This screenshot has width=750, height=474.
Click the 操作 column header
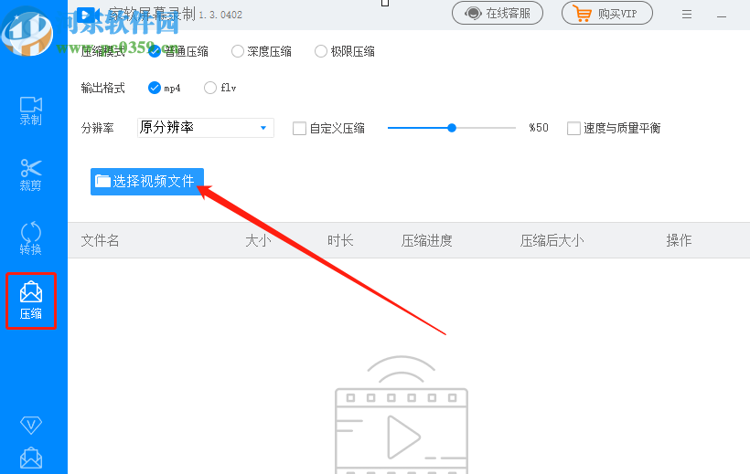click(x=680, y=240)
